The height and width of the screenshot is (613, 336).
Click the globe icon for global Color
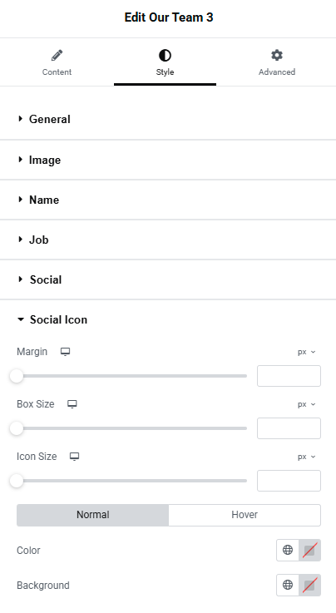tap(288, 550)
